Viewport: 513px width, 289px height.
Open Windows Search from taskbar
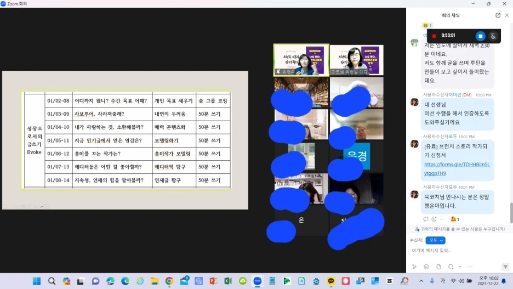coord(52,281)
